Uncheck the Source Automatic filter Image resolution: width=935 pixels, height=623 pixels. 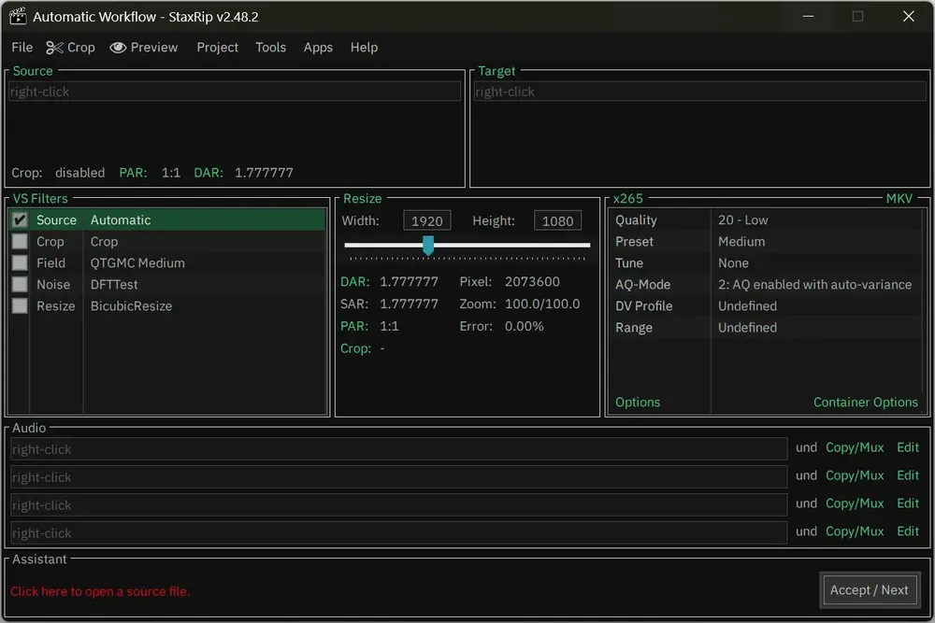[x=20, y=220]
